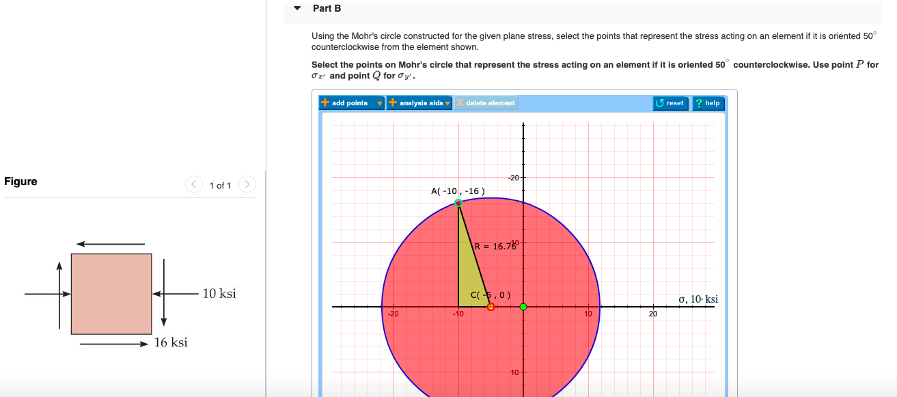Click the help question mark icon
The image size is (897, 397).
(698, 102)
